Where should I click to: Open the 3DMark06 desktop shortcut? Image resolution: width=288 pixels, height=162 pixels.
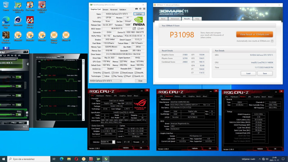pyautogui.click(x=42, y=36)
